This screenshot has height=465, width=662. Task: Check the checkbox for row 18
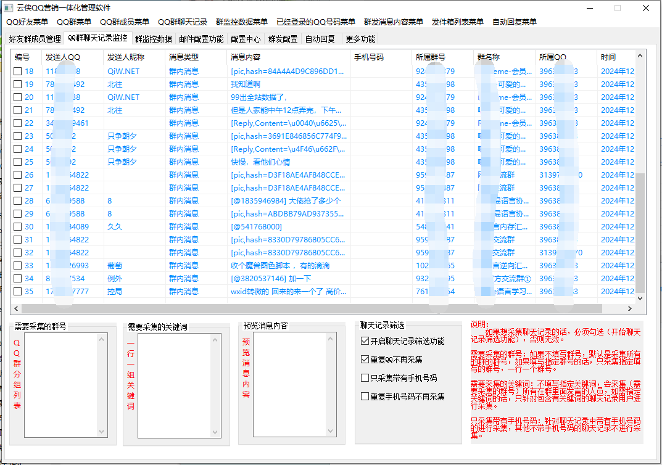tap(18, 72)
